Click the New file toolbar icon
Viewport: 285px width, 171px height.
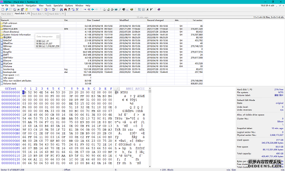3,9
